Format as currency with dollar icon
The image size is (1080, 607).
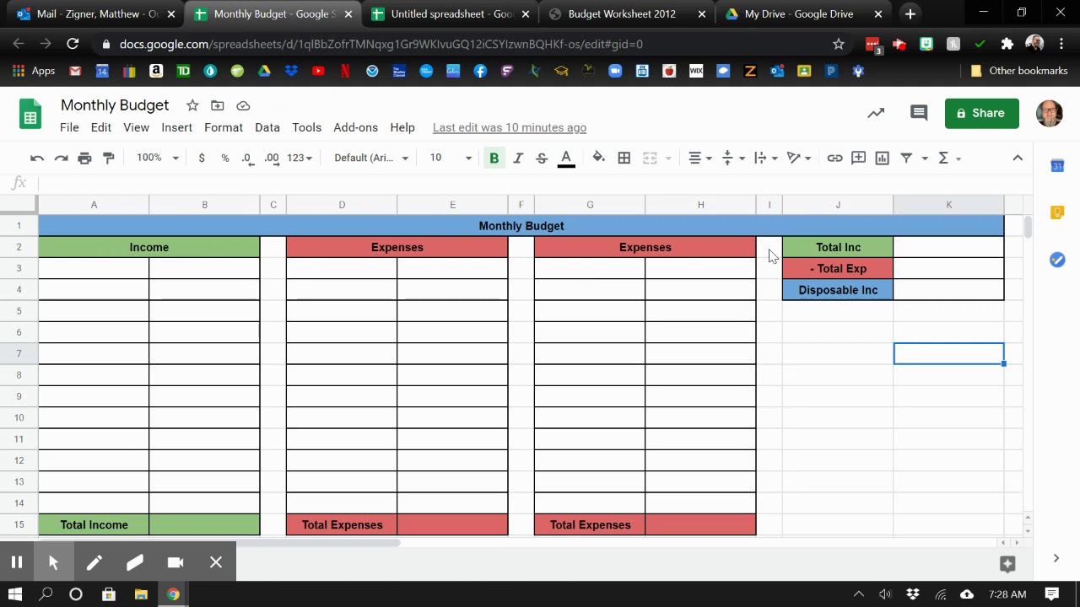(x=202, y=158)
